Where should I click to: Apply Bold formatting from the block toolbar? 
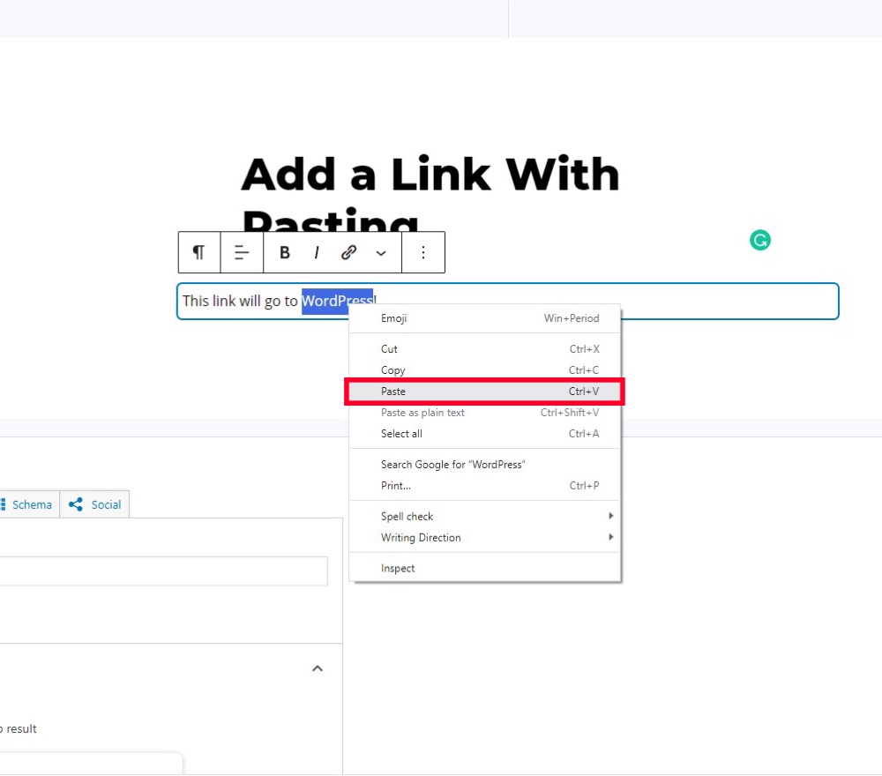[x=284, y=252]
